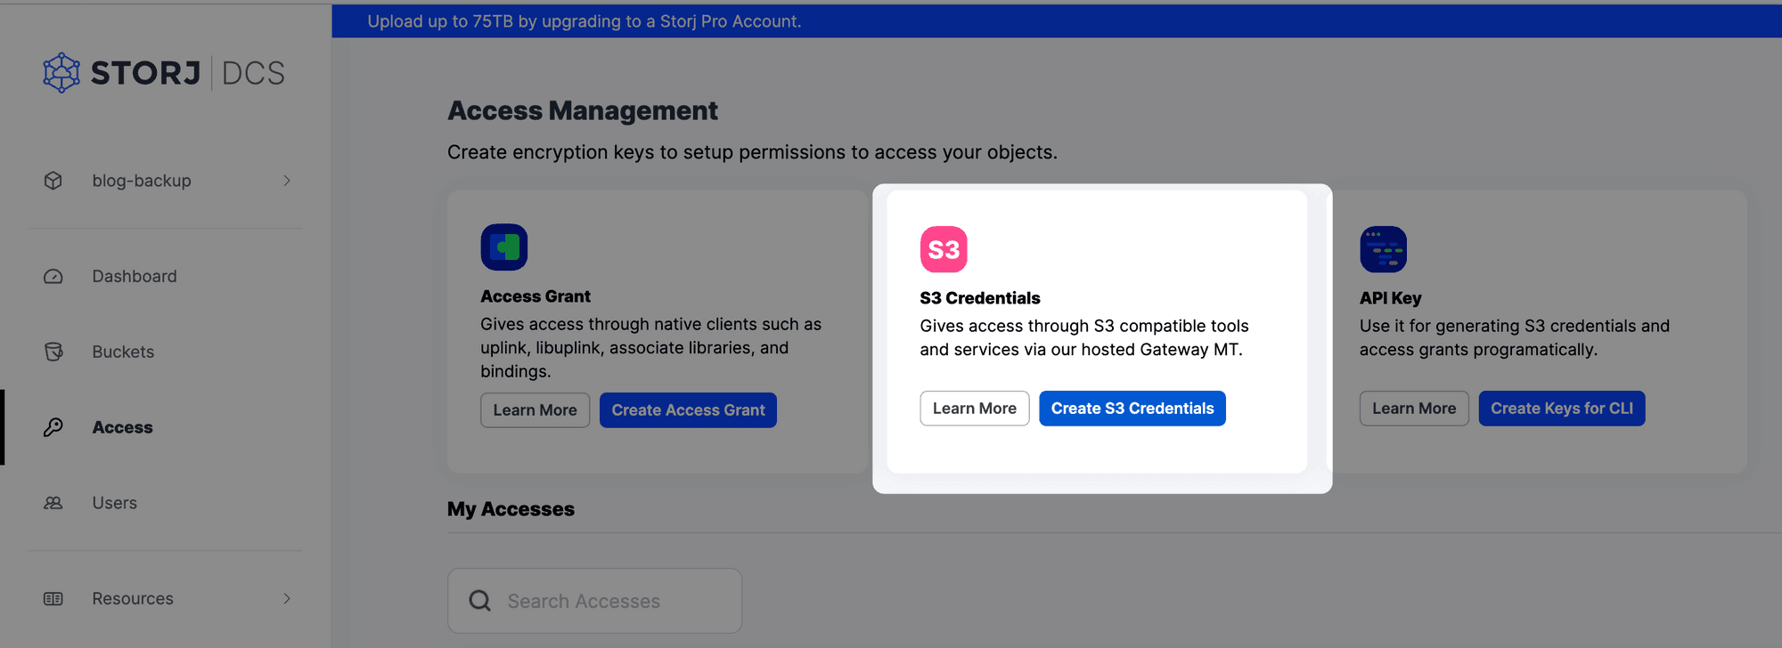This screenshot has height=648, width=1782.
Task: Open the Dashboard page
Action: 135,277
